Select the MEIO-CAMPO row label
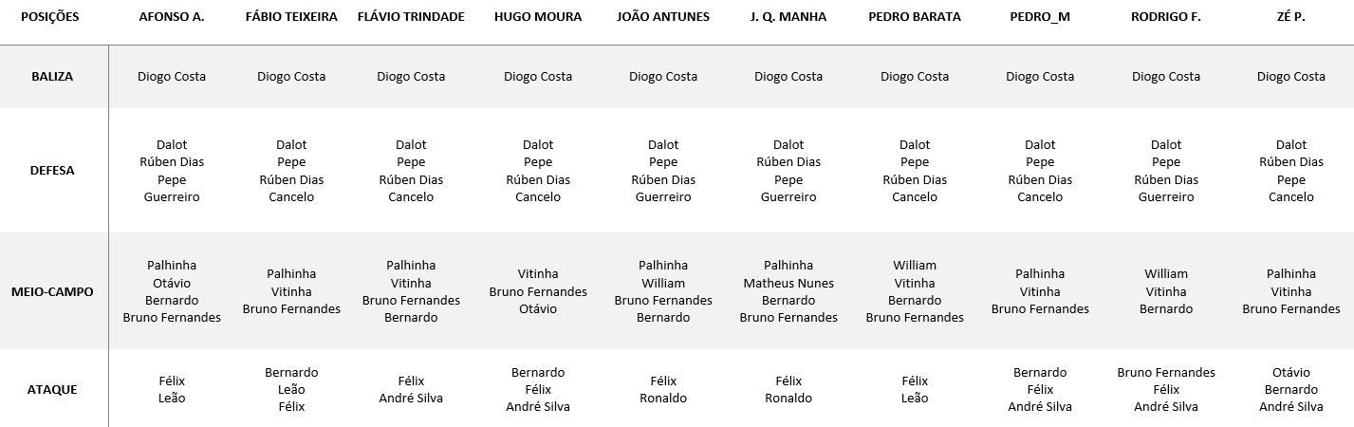This screenshot has height=427, width=1354. (53, 291)
